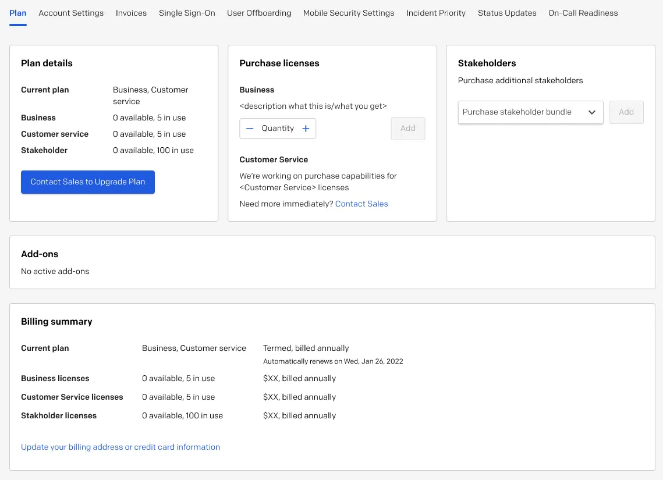Open the Contact Sales link
This screenshot has width=663, height=480.
point(361,204)
